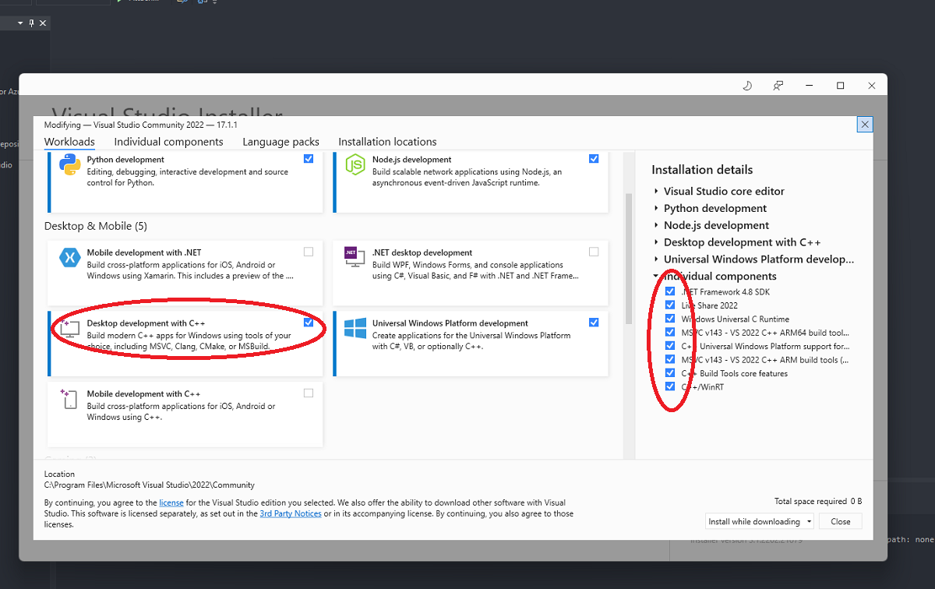Check Mobile development with .NET checkbox
The height and width of the screenshot is (589, 935).
pos(309,252)
